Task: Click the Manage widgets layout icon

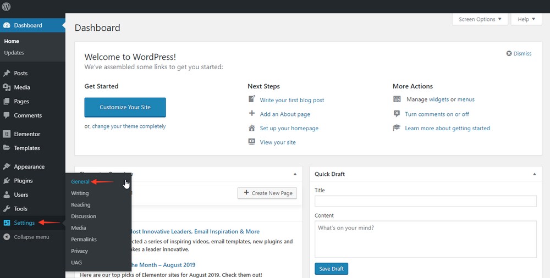Action: [x=397, y=99]
